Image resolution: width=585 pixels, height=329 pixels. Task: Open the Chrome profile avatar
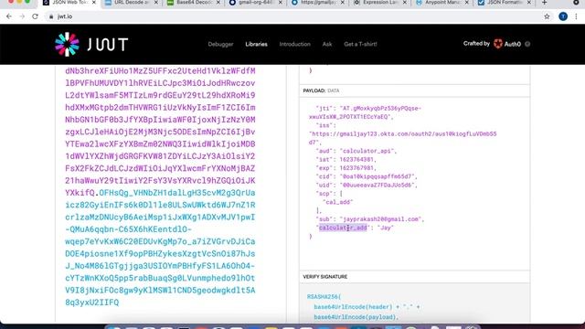(563, 16)
